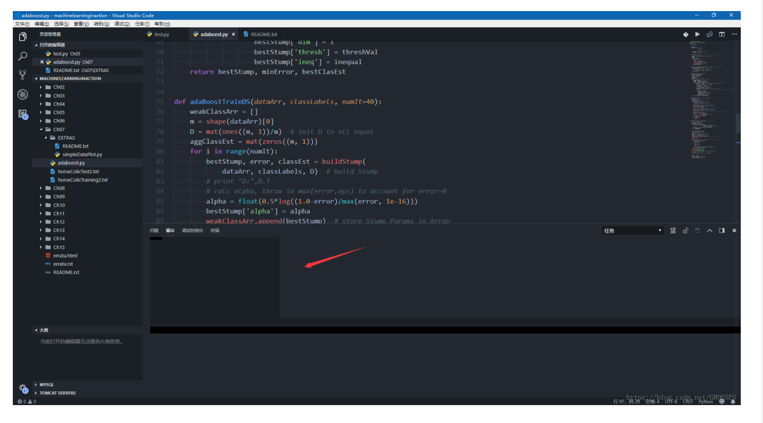Run the adaboost.py file with the Run button

pyautogui.click(x=697, y=34)
